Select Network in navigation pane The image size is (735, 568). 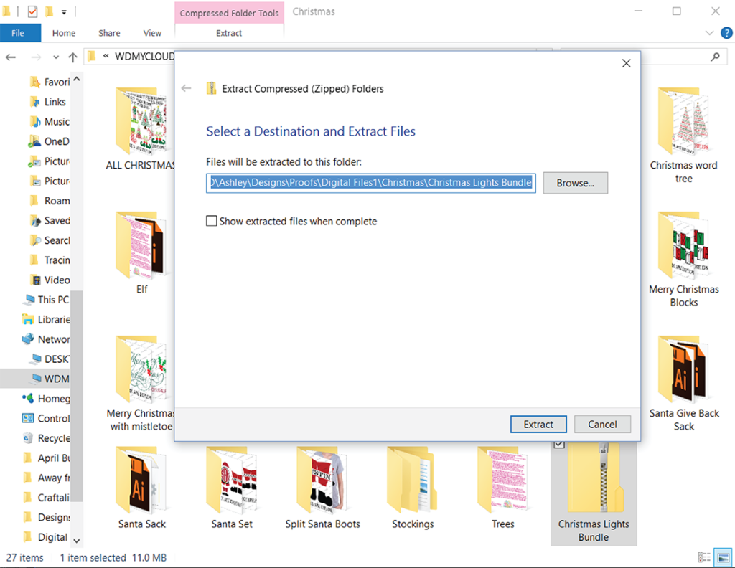click(47, 339)
